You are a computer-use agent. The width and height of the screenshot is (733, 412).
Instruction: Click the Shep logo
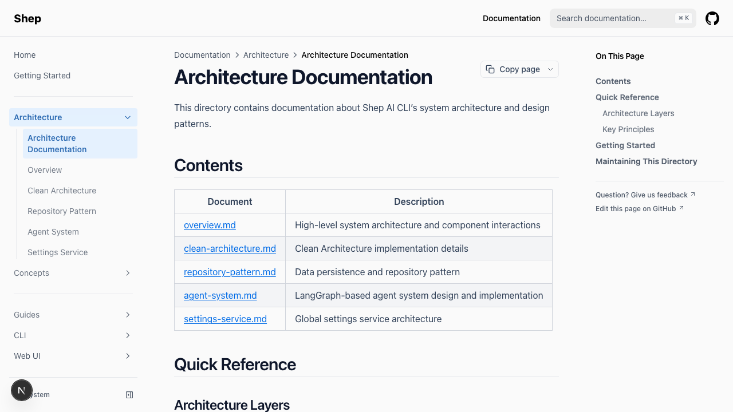click(x=27, y=18)
